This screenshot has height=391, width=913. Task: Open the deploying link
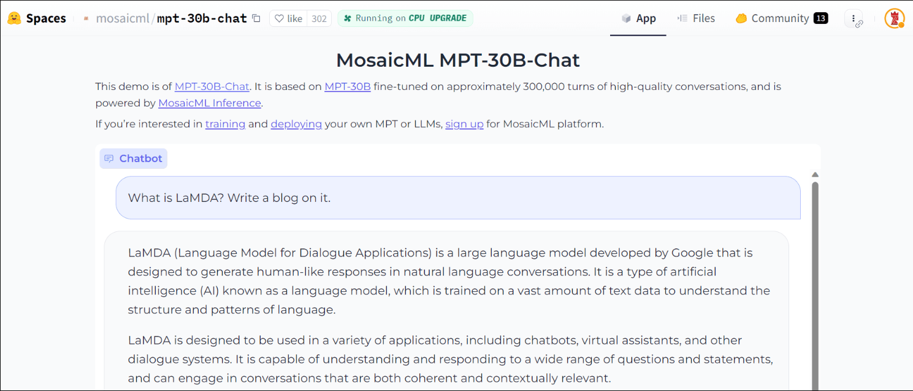pos(296,124)
